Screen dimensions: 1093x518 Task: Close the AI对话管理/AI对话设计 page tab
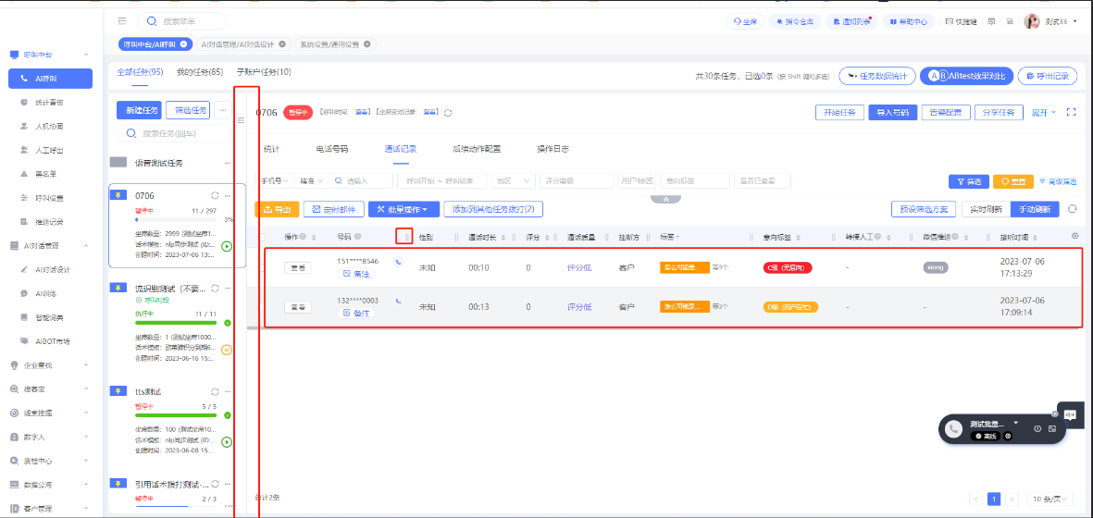[284, 43]
